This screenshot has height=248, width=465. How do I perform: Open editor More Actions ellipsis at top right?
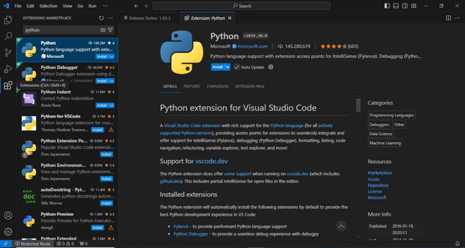(457, 18)
